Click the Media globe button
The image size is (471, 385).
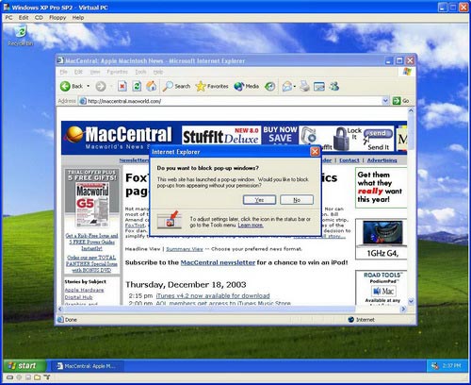pos(247,86)
